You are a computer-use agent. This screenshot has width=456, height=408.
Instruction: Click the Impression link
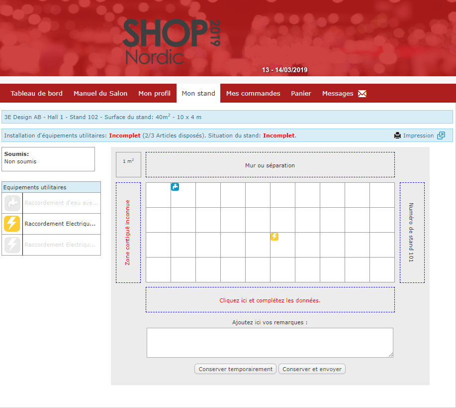pyautogui.click(x=418, y=136)
